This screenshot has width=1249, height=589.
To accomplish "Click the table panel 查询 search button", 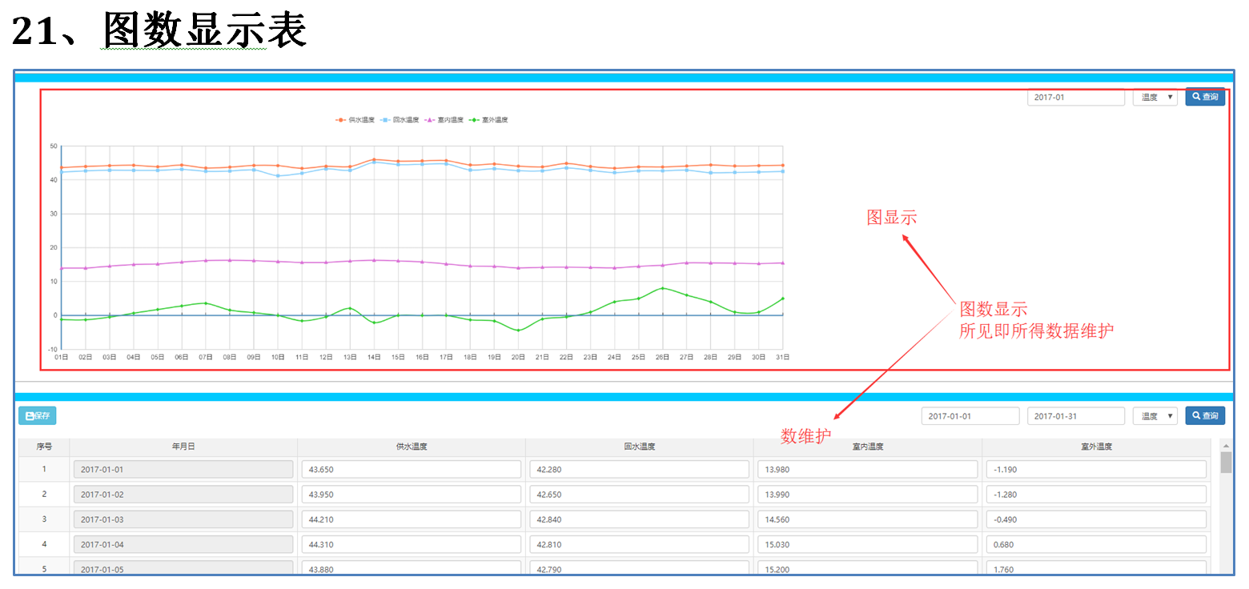I will point(1205,416).
